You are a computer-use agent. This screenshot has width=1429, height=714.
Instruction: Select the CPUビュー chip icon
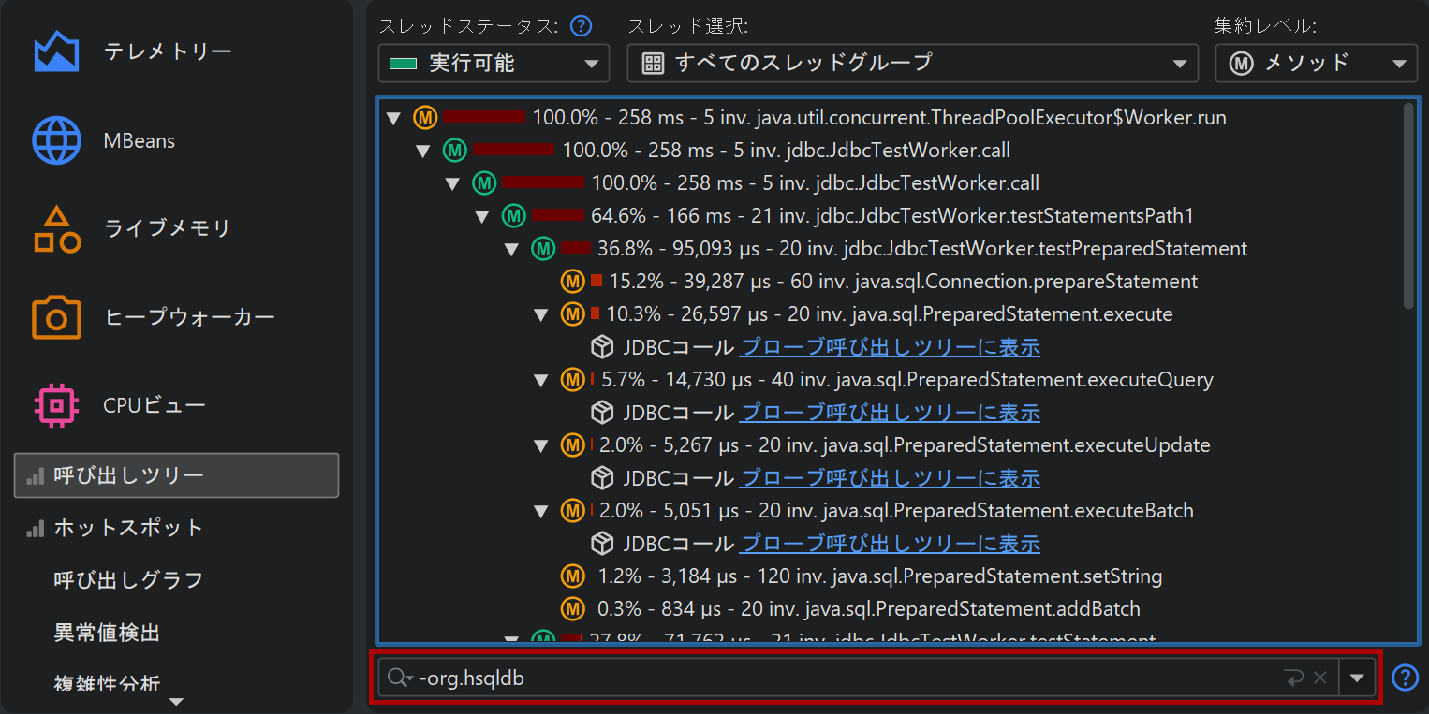[56, 405]
